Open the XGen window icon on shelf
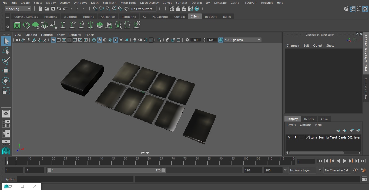The height and width of the screenshot is (190, 369). (x=17, y=25)
